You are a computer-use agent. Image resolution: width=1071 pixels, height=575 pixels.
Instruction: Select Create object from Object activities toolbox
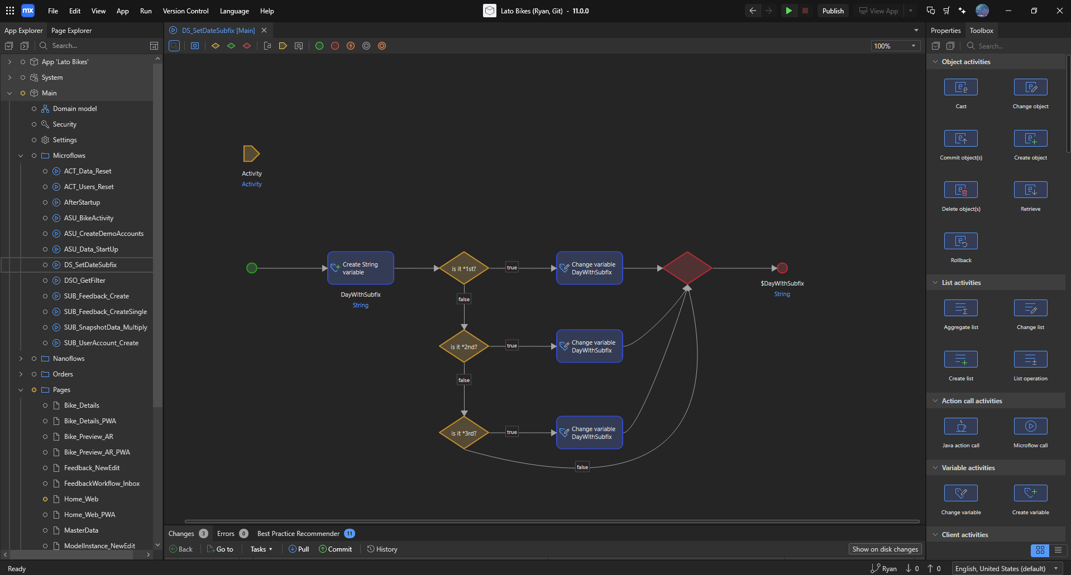[1030, 138]
